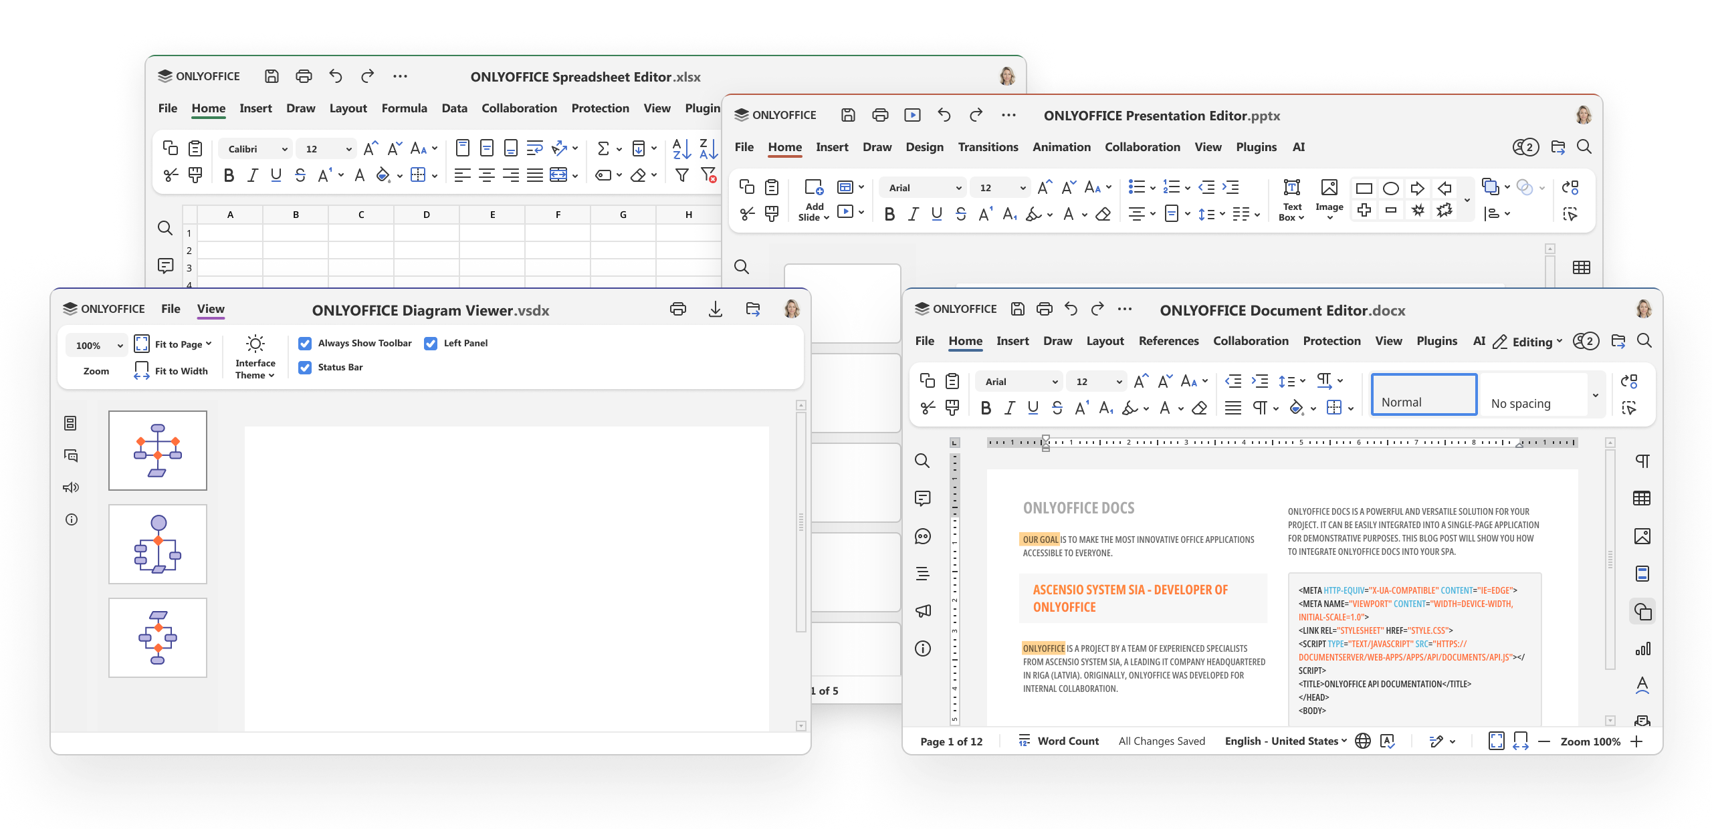Toggle the Left Panel checkbox

tap(431, 343)
